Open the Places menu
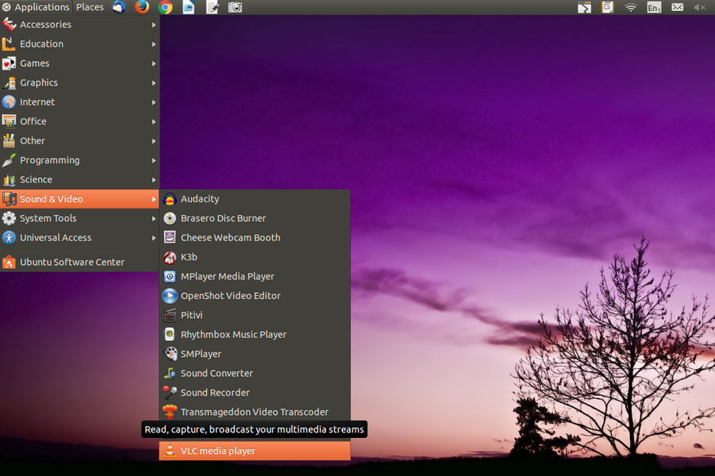The image size is (715, 476). pos(90,7)
